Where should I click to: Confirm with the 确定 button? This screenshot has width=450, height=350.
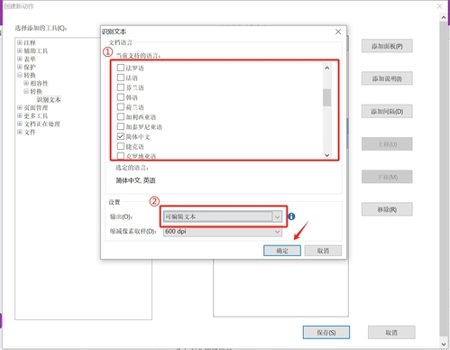pyautogui.click(x=282, y=251)
